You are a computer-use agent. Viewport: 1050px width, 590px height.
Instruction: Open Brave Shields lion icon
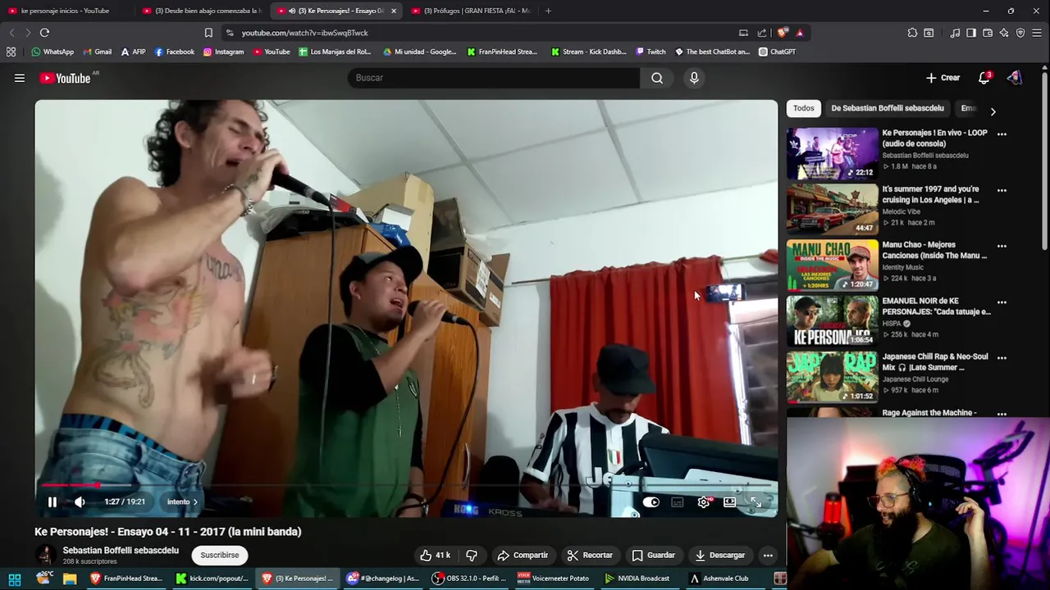point(783,33)
